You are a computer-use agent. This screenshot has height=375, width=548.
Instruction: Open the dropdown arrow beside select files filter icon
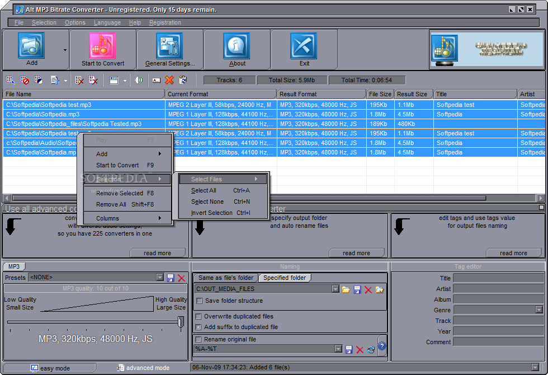(65, 81)
